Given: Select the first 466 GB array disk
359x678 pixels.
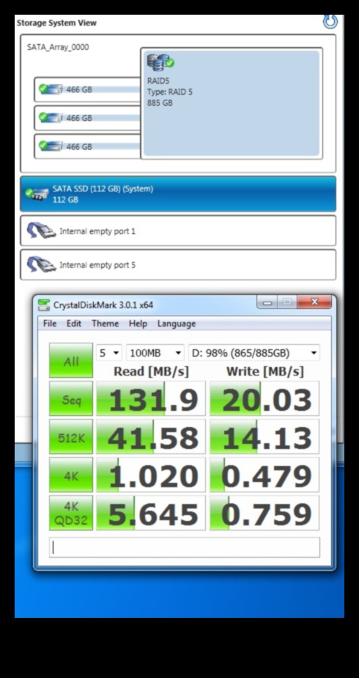Looking at the screenshot, I should coord(88,90).
